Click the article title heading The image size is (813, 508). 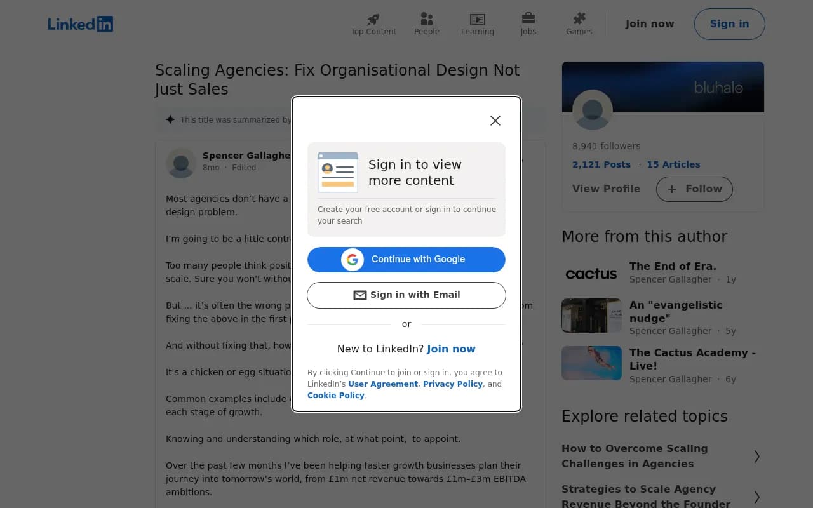(337, 80)
